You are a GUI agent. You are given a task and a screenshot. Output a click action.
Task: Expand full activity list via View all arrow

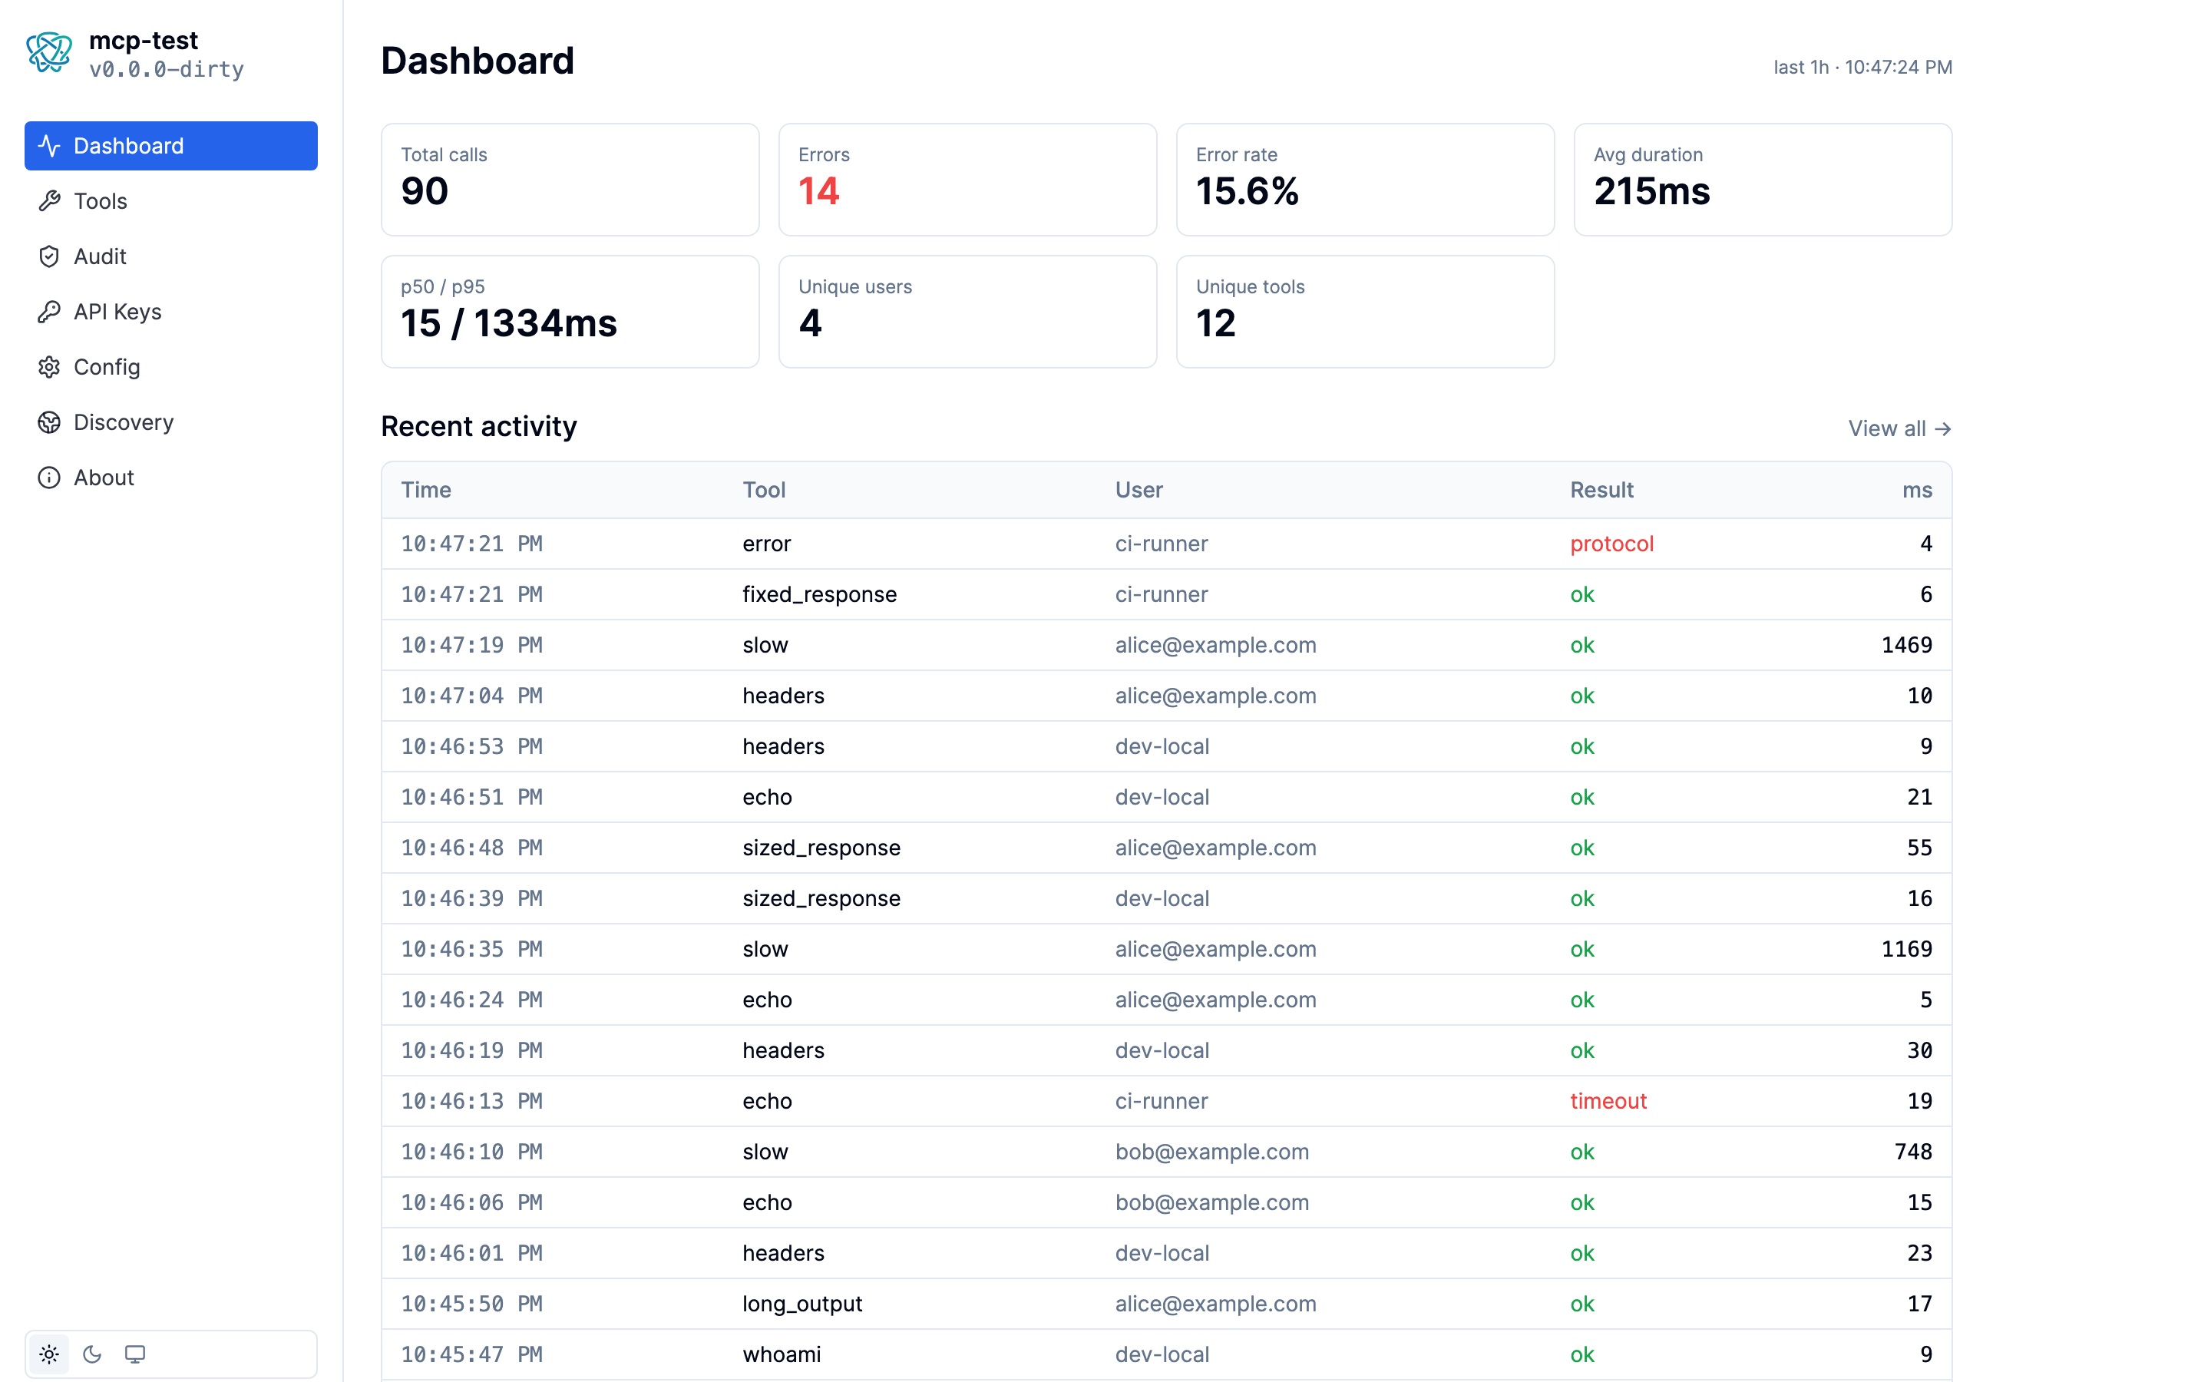pos(1944,428)
